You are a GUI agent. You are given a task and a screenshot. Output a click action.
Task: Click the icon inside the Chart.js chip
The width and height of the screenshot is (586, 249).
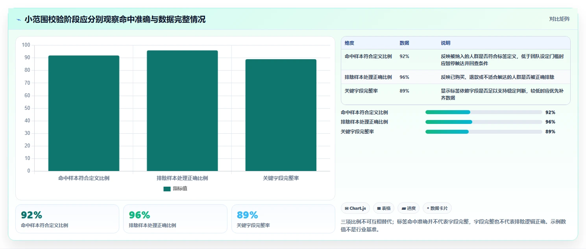[x=347, y=209]
